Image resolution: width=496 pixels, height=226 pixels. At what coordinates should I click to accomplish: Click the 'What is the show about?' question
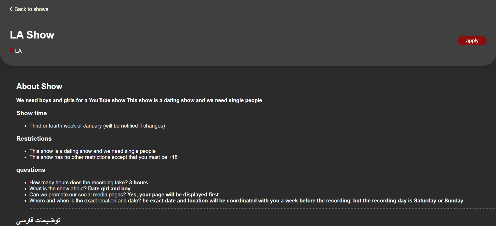(x=80, y=189)
